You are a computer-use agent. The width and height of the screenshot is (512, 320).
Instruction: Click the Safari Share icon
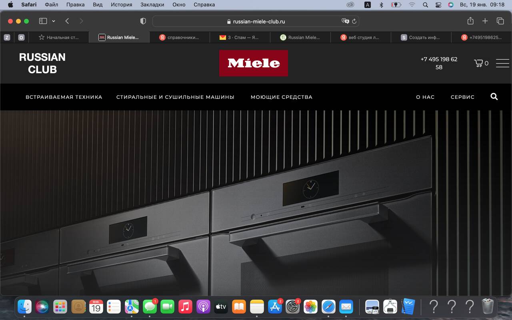tap(470, 21)
